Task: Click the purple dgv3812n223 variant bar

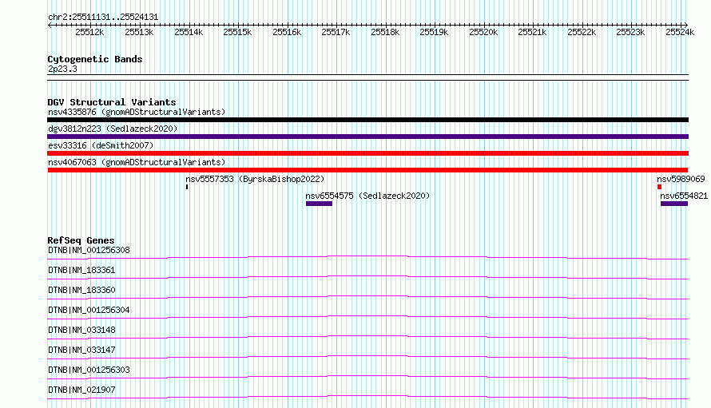Action: point(367,137)
